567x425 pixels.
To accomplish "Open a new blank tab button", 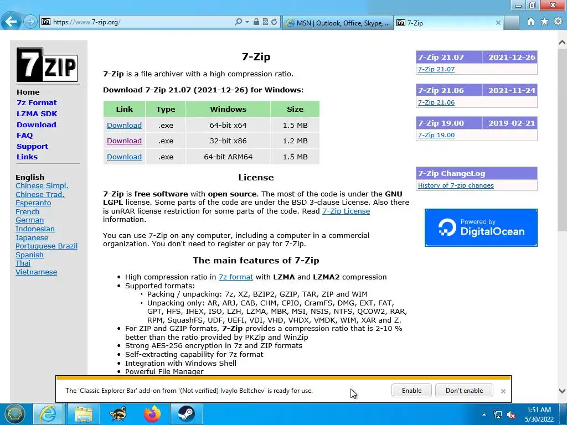I will click(511, 23).
